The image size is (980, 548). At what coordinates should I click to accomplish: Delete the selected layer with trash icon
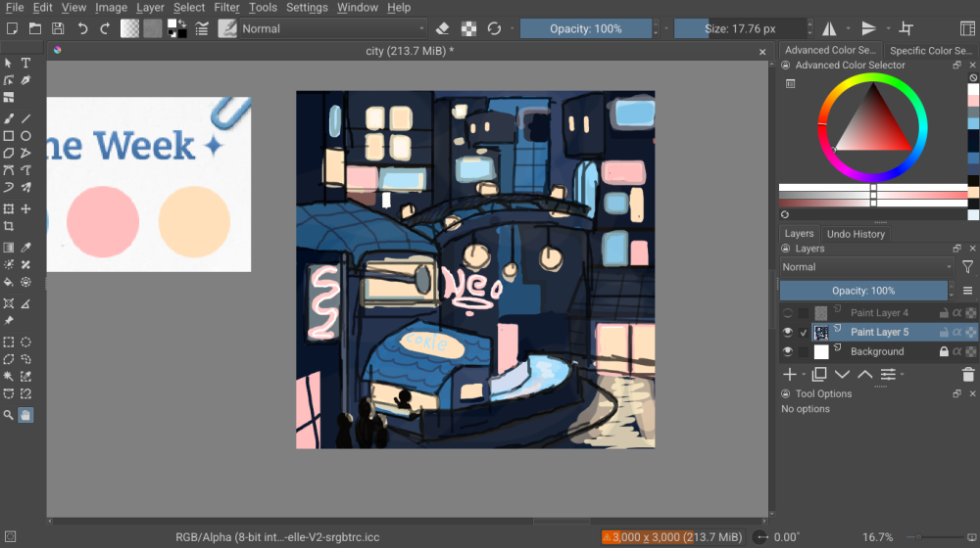pyautogui.click(x=968, y=375)
